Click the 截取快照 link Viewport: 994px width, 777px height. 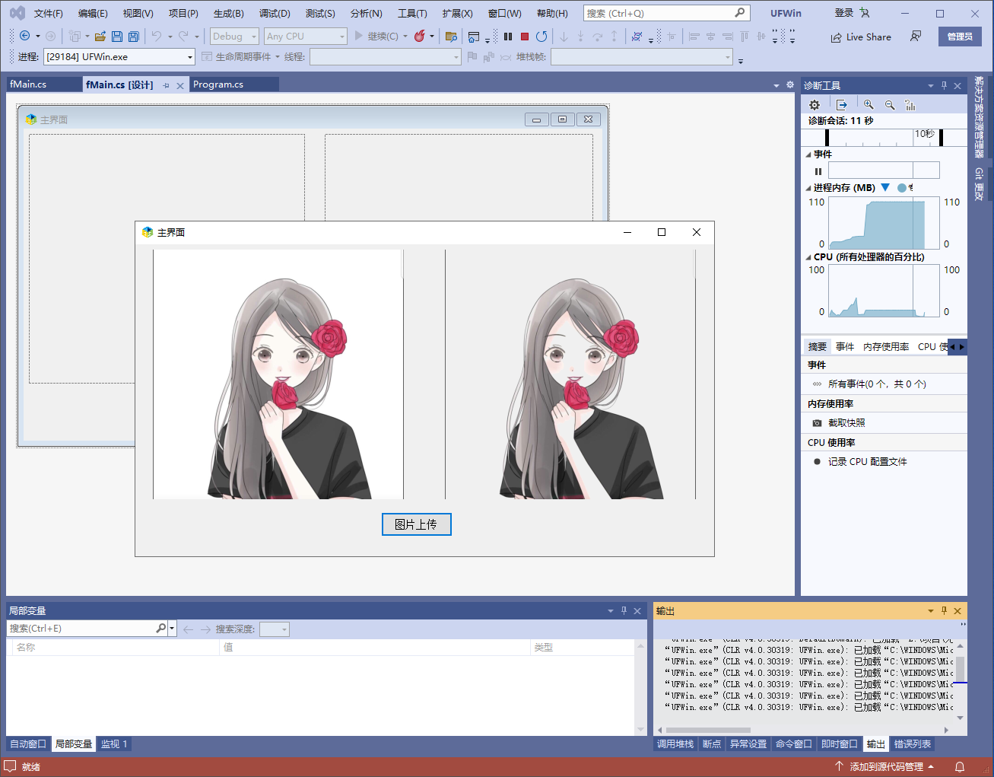pos(846,423)
